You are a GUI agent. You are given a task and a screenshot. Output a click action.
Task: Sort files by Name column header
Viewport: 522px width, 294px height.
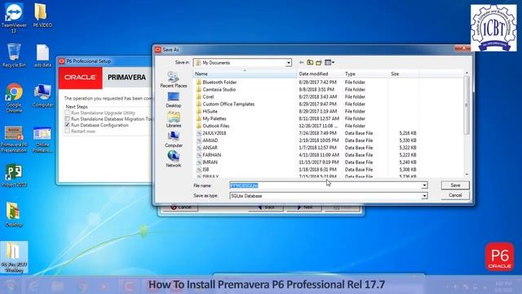pyautogui.click(x=245, y=73)
